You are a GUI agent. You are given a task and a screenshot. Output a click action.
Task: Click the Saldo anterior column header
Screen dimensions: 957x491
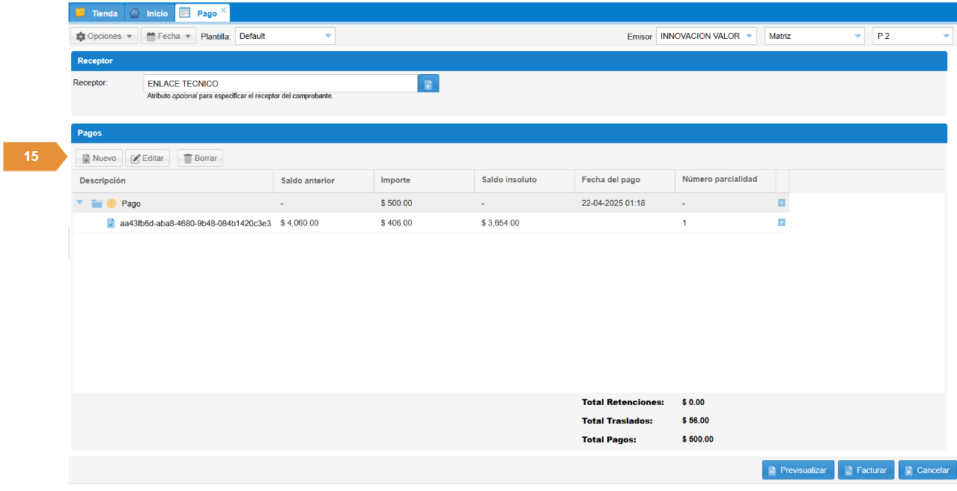[323, 180]
